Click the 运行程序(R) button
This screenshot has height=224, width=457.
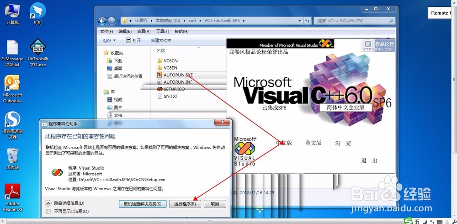click(x=186, y=204)
